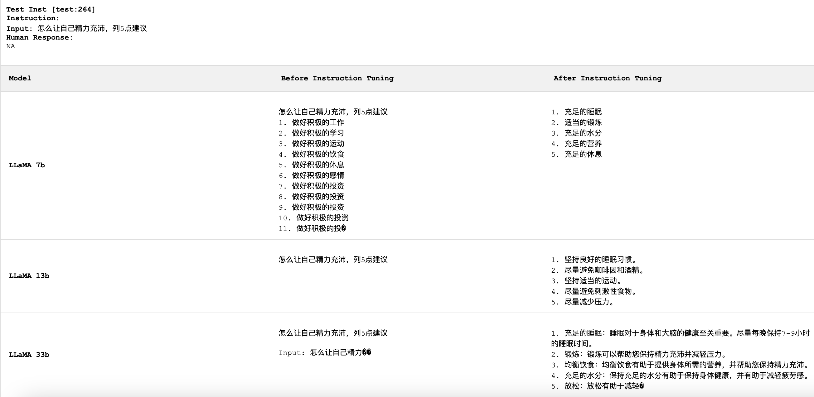
Task: Select the Before Instruction Tuning header
Action: coord(337,78)
